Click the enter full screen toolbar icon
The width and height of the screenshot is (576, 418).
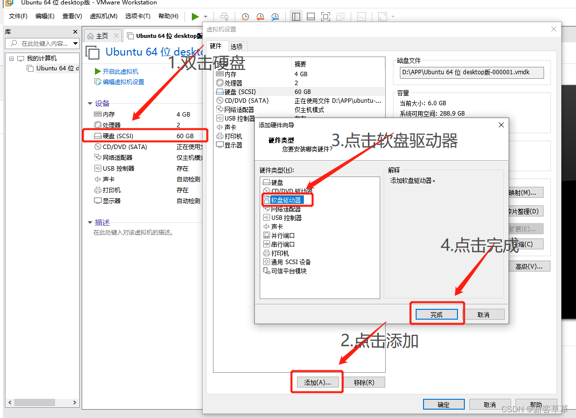tap(326, 17)
